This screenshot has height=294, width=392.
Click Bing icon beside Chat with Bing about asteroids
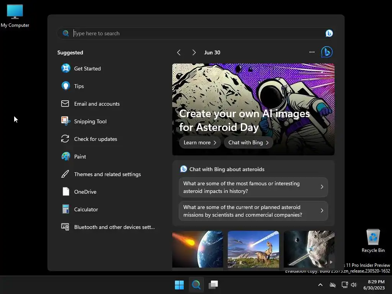183,169
